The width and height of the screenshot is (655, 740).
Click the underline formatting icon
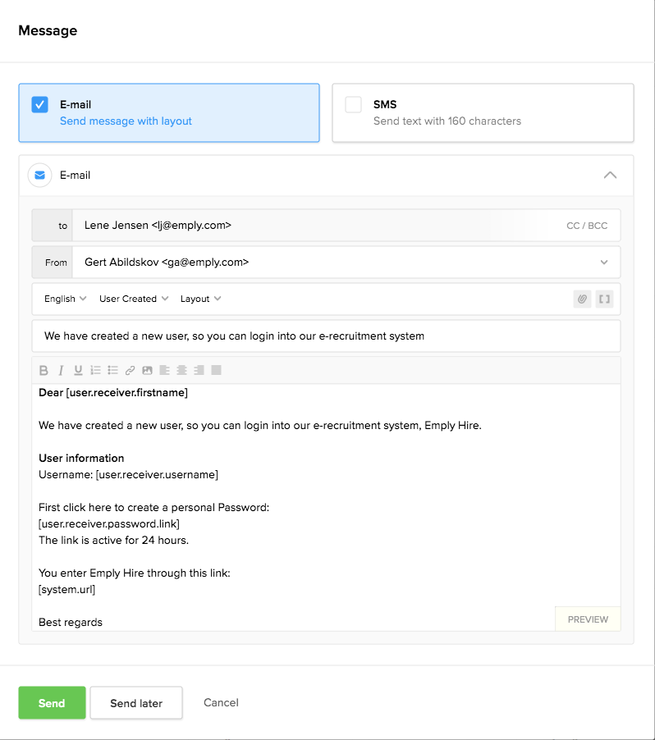[78, 370]
